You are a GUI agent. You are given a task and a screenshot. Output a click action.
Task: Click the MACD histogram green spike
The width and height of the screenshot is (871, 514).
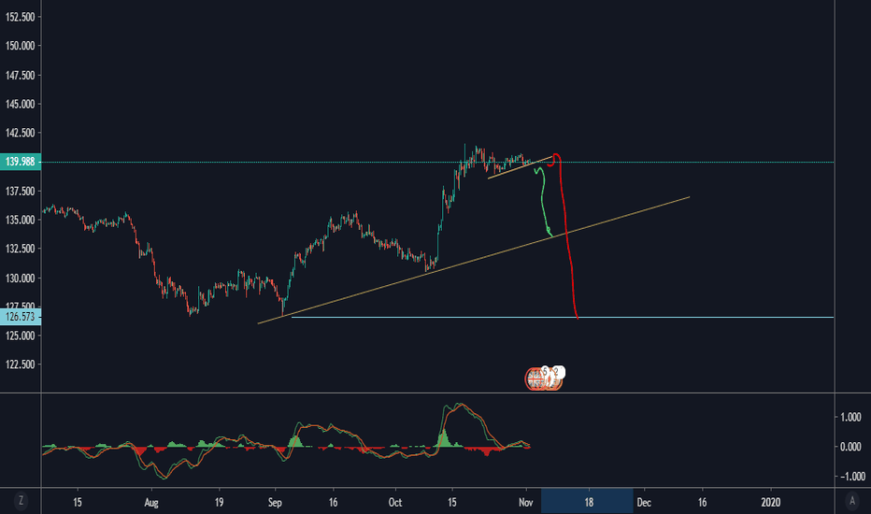click(444, 437)
